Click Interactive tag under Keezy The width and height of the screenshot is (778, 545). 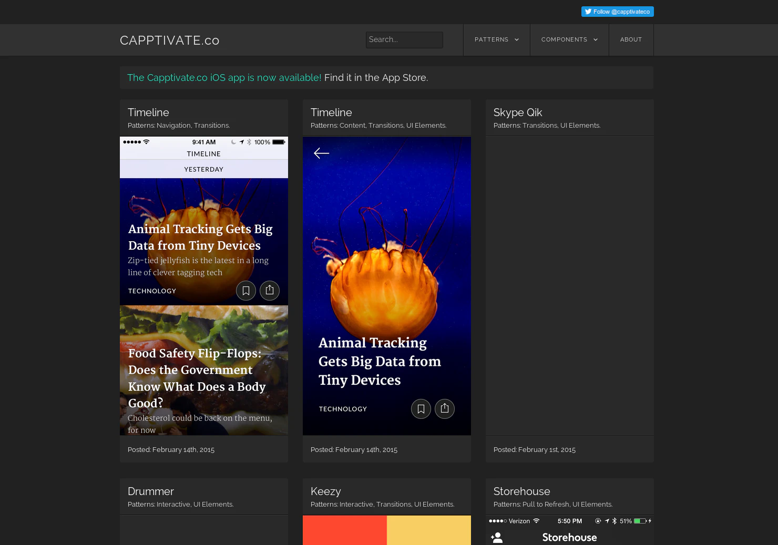356,505
